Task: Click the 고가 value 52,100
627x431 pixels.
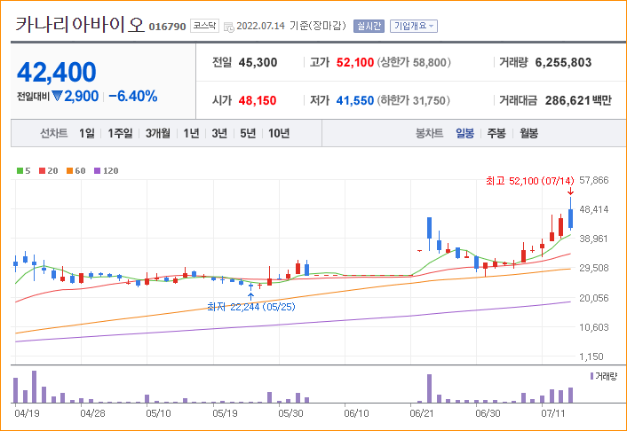Action: pyautogui.click(x=355, y=62)
